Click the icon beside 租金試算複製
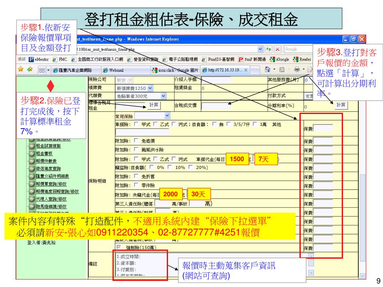 click(x=31, y=146)
